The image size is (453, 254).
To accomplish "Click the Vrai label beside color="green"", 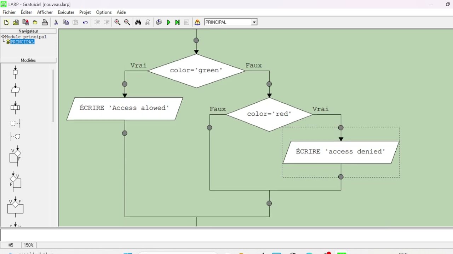I will pos(138,66).
